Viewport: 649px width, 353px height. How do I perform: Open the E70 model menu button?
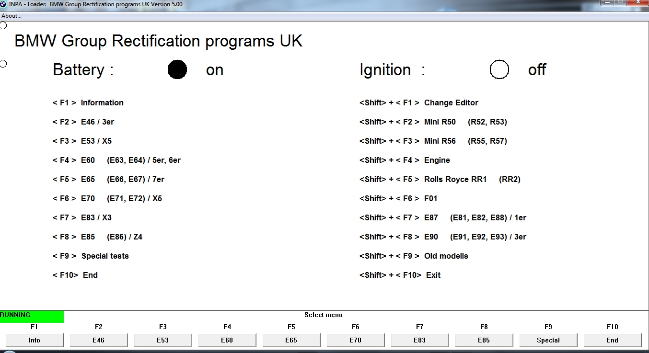356,340
